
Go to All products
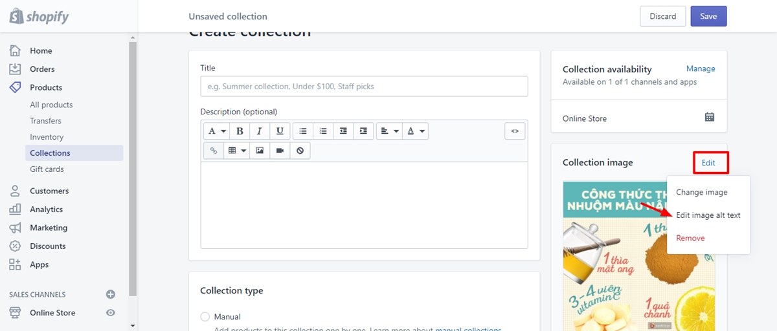(x=51, y=105)
